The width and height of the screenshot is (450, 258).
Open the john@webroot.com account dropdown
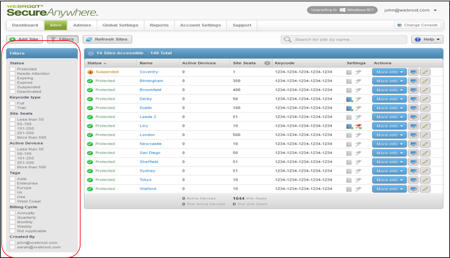pyautogui.click(x=410, y=10)
